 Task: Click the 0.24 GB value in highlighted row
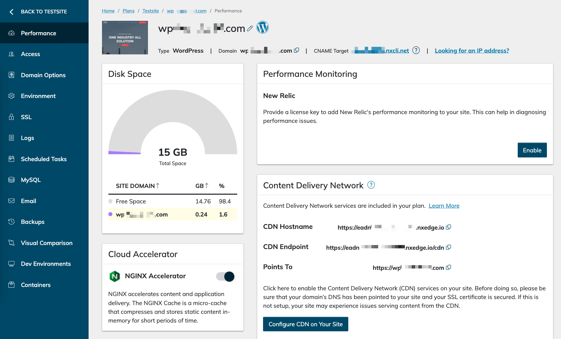click(201, 214)
